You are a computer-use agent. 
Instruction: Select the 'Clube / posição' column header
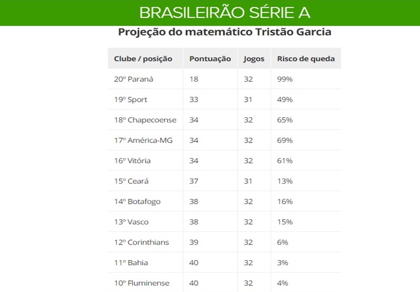tap(143, 59)
